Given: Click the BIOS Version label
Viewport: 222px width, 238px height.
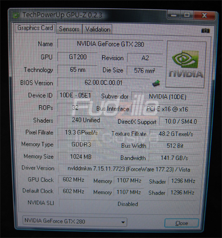Looking at the screenshot, I should [36, 83].
